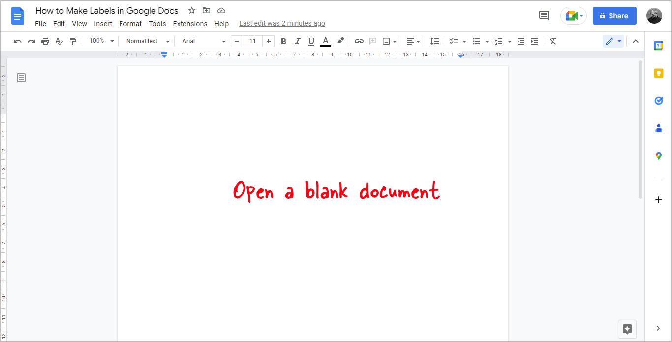Open the text color picker
The width and height of the screenshot is (672, 342).
(325, 41)
